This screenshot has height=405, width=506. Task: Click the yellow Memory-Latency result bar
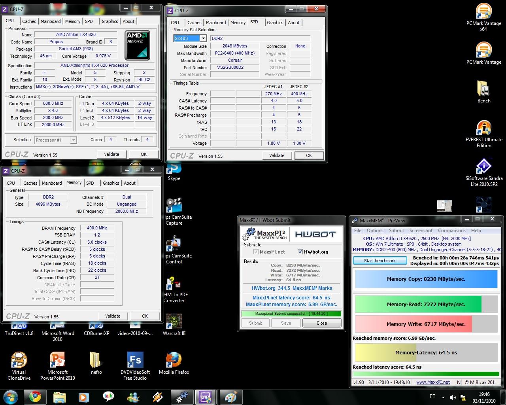[x=426, y=352]
